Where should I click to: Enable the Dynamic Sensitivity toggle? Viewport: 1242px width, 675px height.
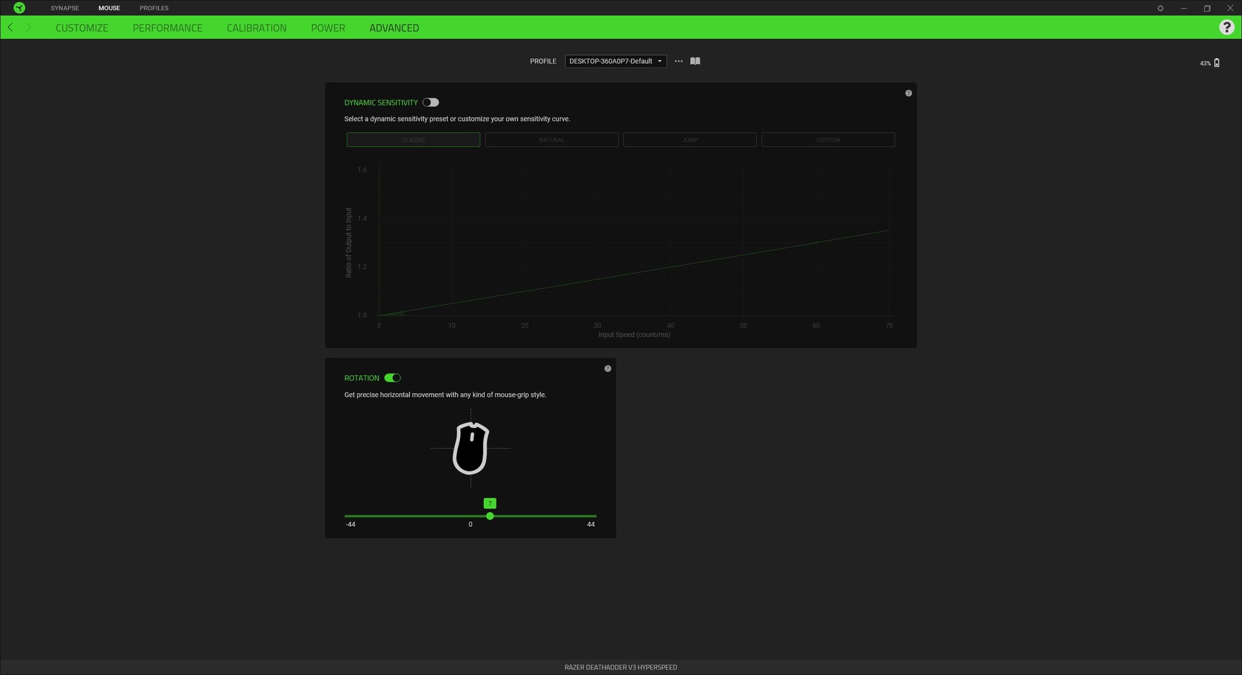(x=431, y=102)
